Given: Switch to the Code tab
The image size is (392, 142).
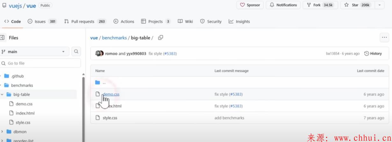Looking at the screenshot, I should pos(12,22).
